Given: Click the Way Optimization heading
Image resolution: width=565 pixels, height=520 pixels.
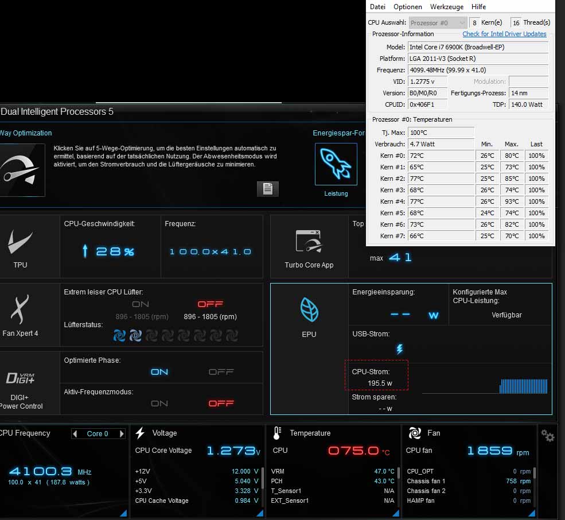Looking at the screenshot, I should (26, 133).
